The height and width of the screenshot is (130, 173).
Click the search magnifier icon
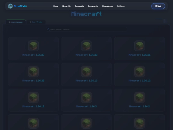(x=48, y=29)
